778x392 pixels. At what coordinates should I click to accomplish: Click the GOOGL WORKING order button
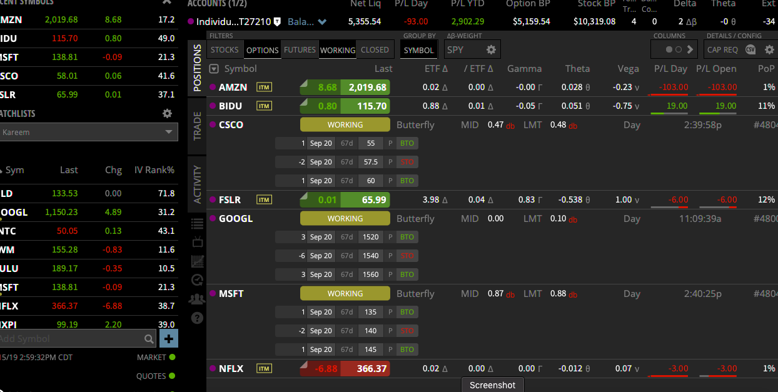click(345, 219)
